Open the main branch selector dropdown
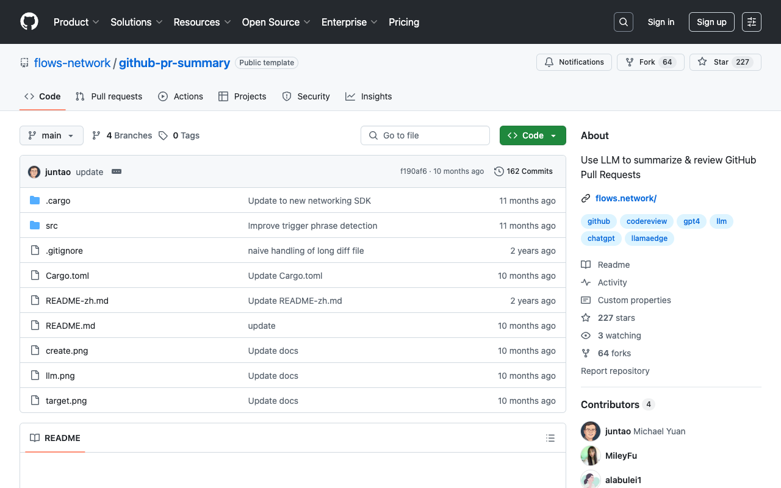The width and height of the screenshot is (781, 488). (x=51, y=135)
